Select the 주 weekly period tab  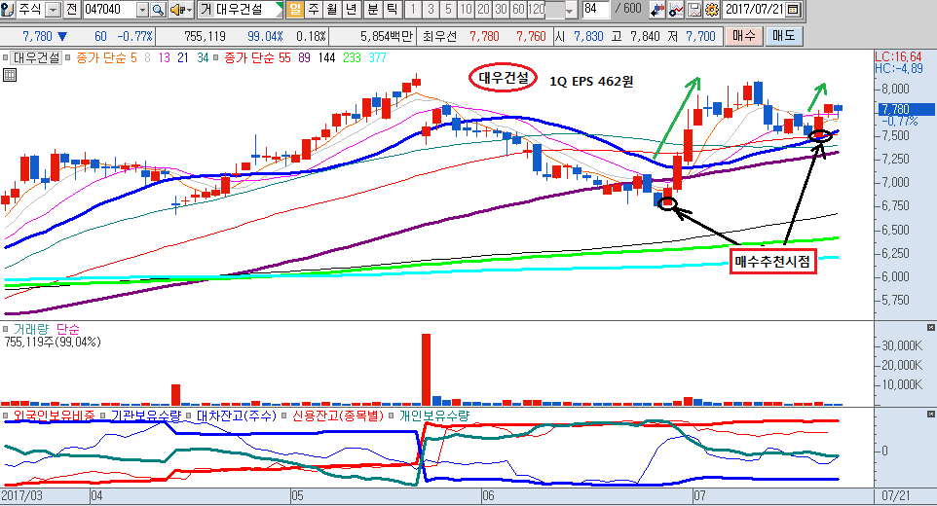(x=314, y=10)
